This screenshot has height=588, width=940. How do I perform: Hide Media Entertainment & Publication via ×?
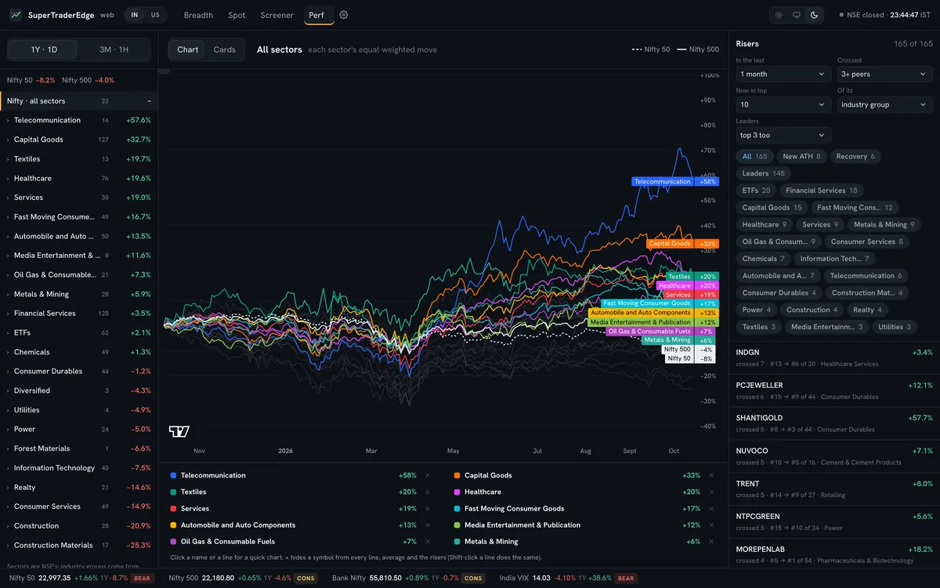point(711,525)
